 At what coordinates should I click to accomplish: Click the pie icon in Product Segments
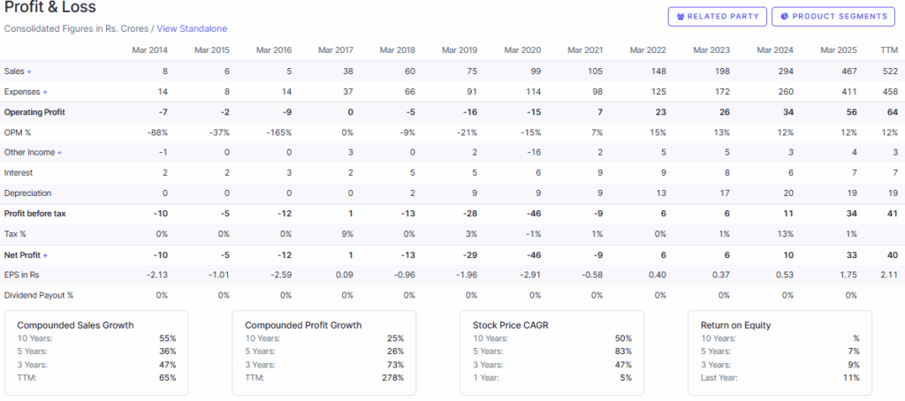pyautogui.click(x=784, y=16)
